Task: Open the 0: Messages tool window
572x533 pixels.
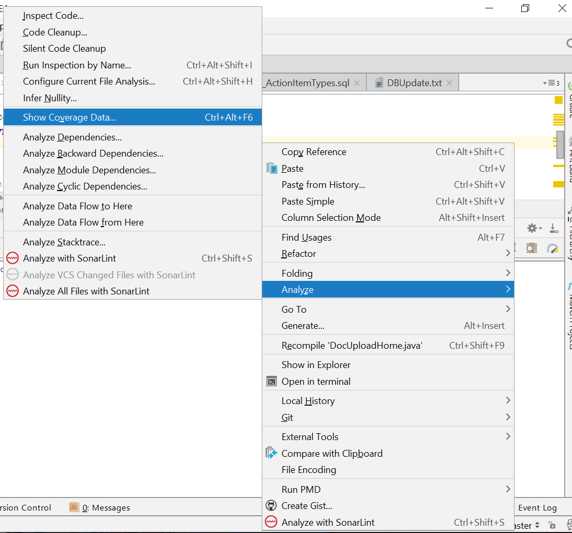Action: pyautogui.click(x=100, y=507)
